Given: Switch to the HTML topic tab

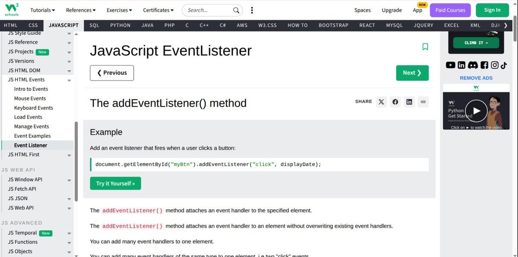Looking at the screenshot, I should pyautogui.click(x=11, y=25).
